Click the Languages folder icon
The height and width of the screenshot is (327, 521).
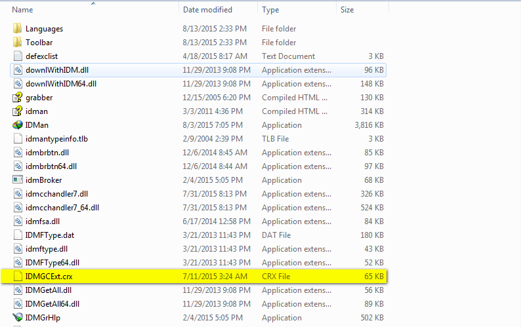click(x=18, y=29)
